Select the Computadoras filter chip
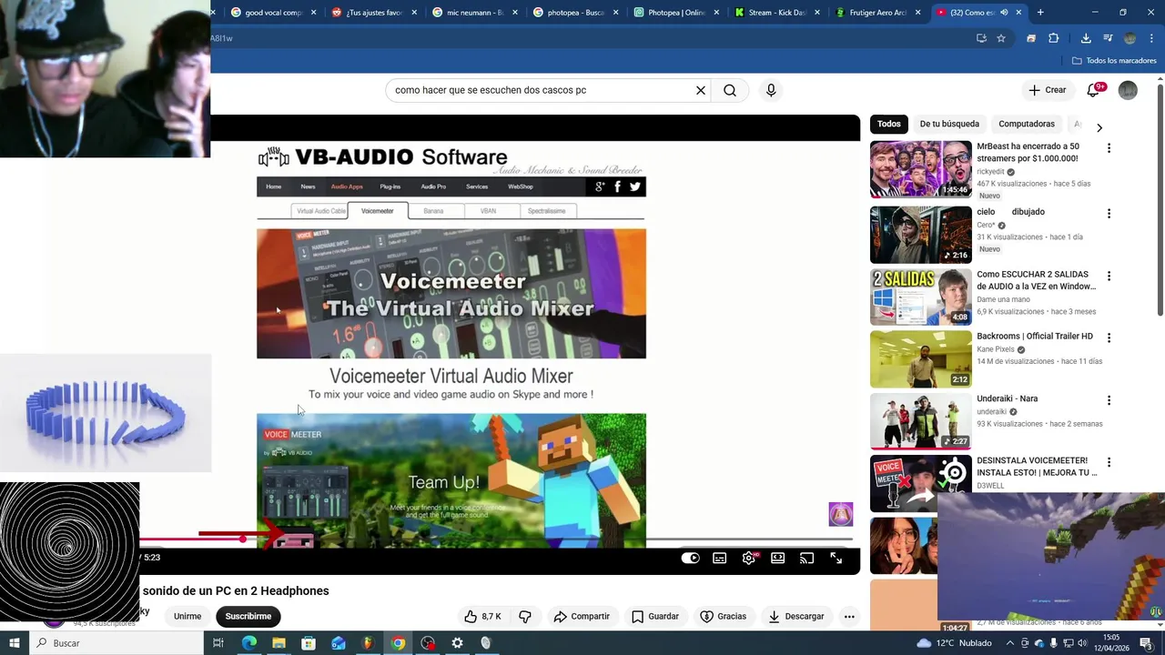The height and width of the screenshot is (655, 1165). (x=1027, y=124)
